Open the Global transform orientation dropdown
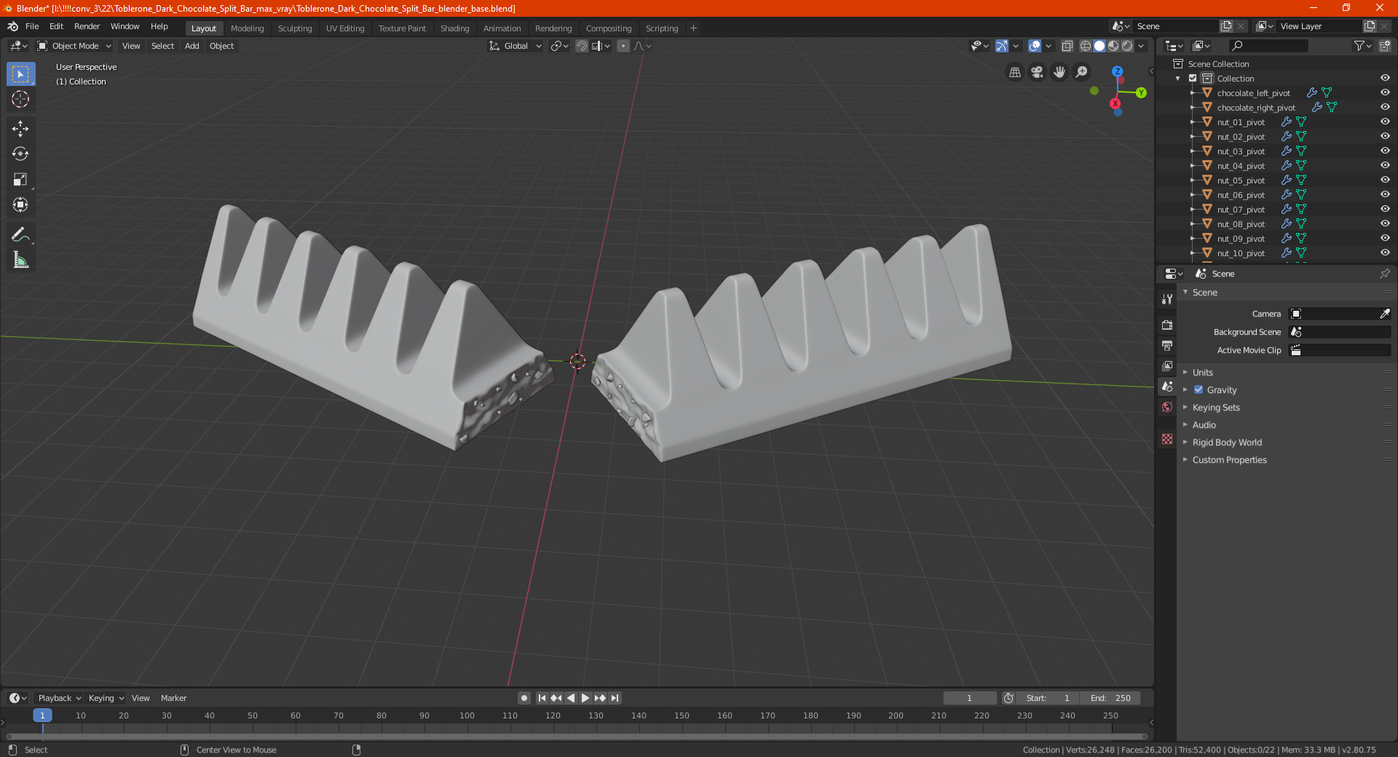Image resolution: width=1398 pixels, height=757 pixels. (516, 46)
